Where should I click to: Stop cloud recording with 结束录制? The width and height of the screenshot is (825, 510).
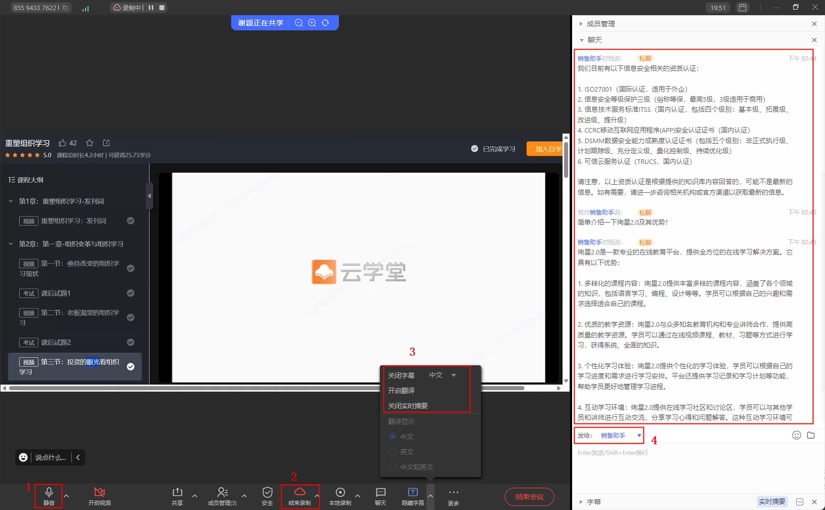pyautogui.click(x=299, y=496)
